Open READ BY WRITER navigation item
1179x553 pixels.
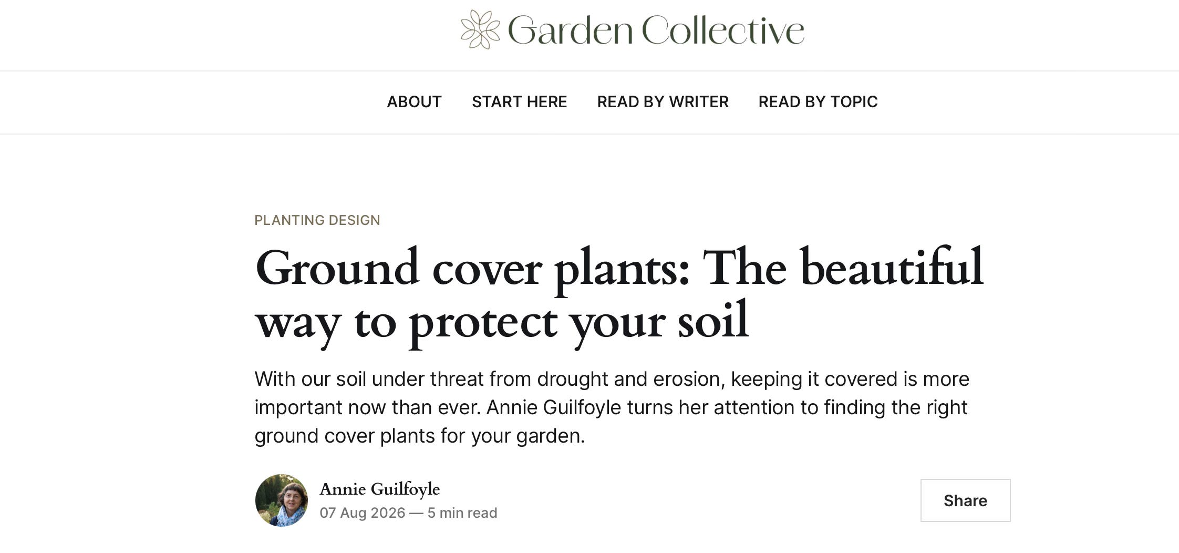pyautogui.click(x=663, y=101)
